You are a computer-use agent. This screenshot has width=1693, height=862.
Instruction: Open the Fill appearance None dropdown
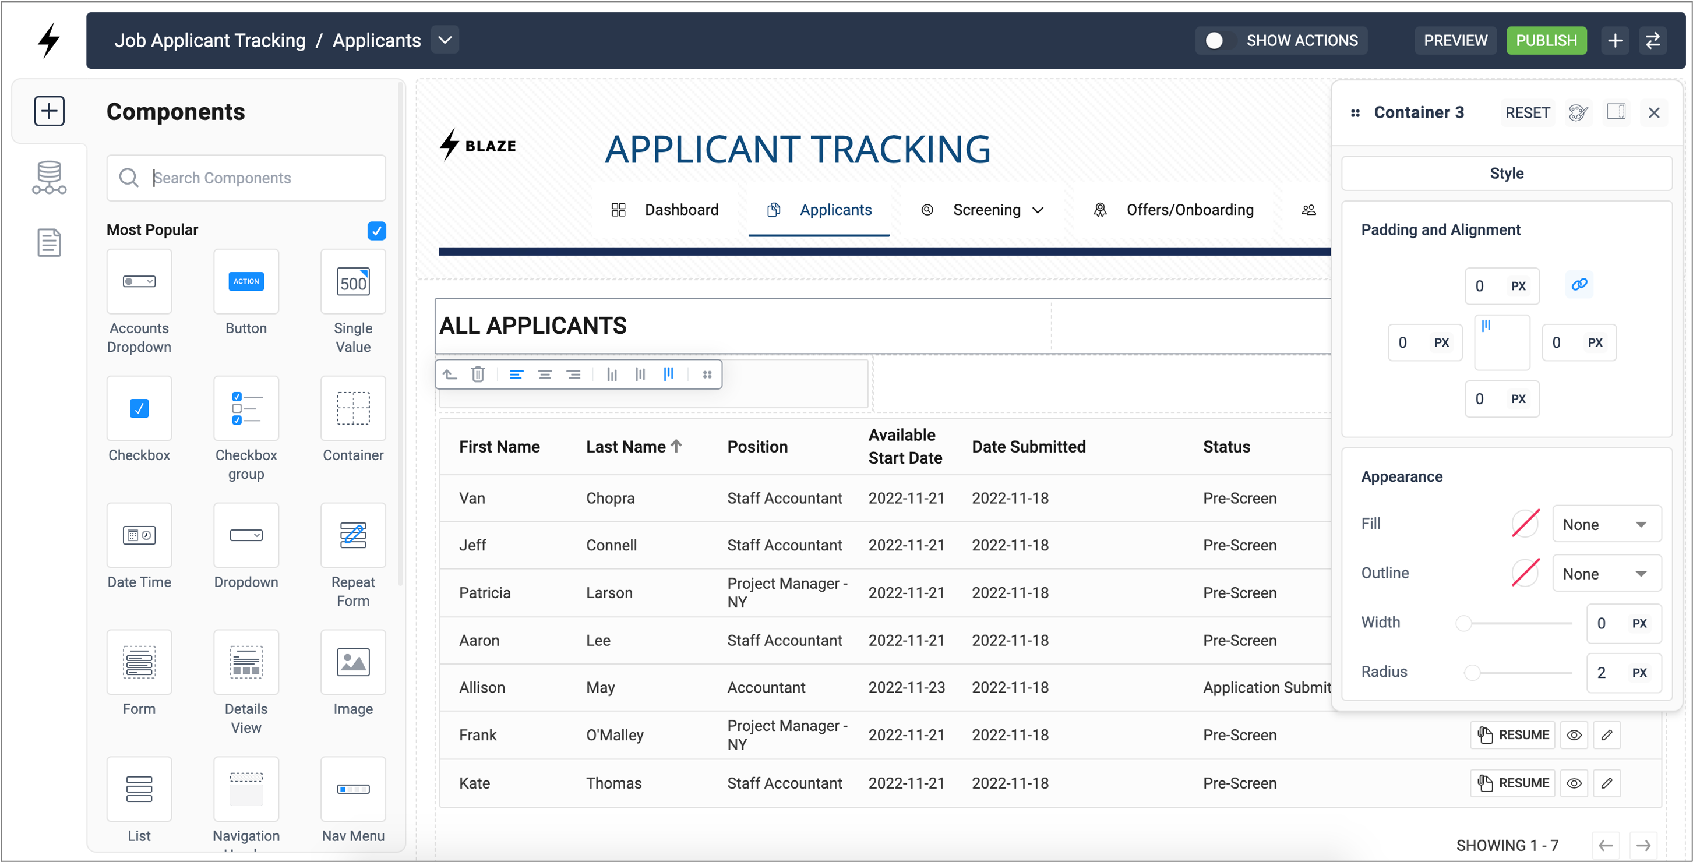[1606, 524]
